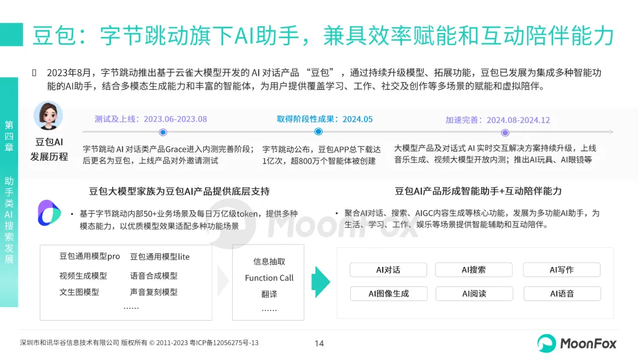Click 信息抽取 text
638x359 pixels.
[269, 262]
